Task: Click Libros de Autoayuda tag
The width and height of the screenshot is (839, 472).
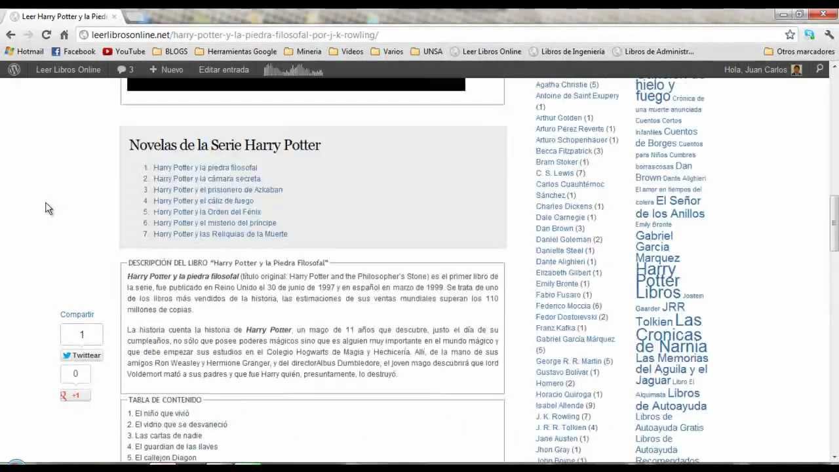Action: tap(671, 400)
